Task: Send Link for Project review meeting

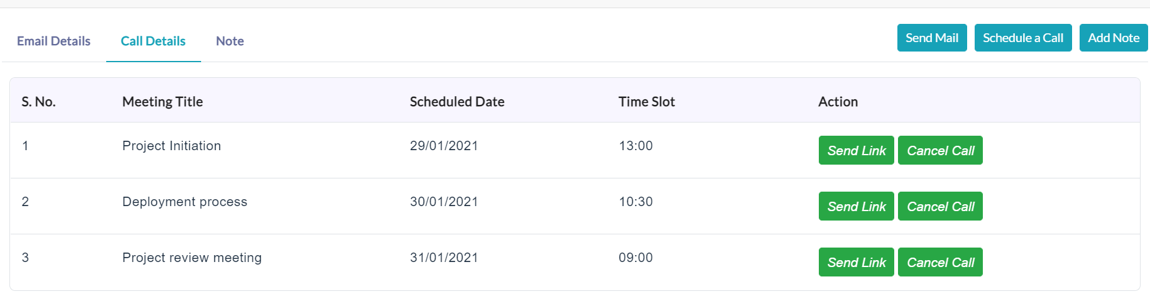Action: tap(857, 262)
